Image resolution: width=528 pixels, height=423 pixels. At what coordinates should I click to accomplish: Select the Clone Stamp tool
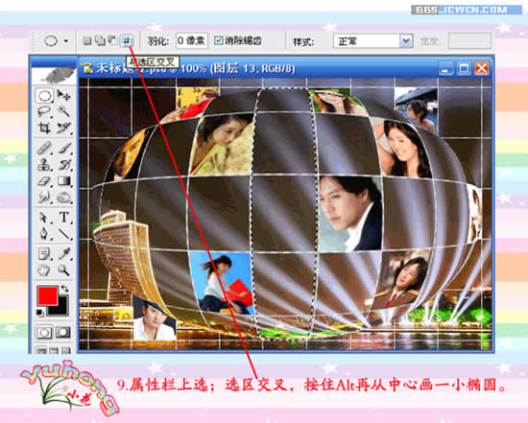click(44, 165)
